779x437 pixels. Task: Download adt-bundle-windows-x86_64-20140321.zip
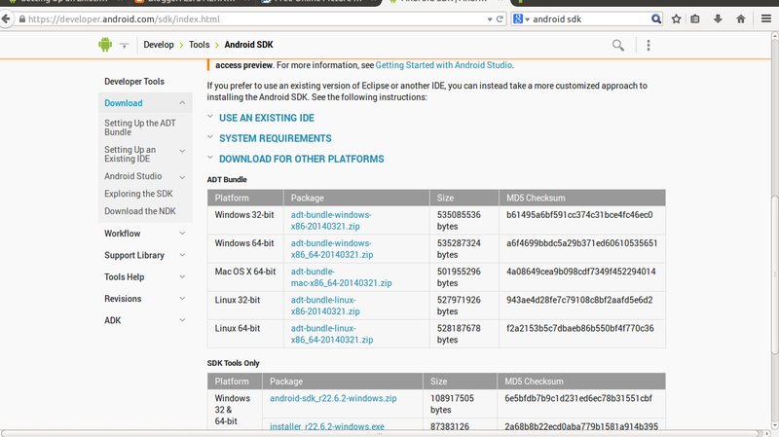[x=332, y=249]
